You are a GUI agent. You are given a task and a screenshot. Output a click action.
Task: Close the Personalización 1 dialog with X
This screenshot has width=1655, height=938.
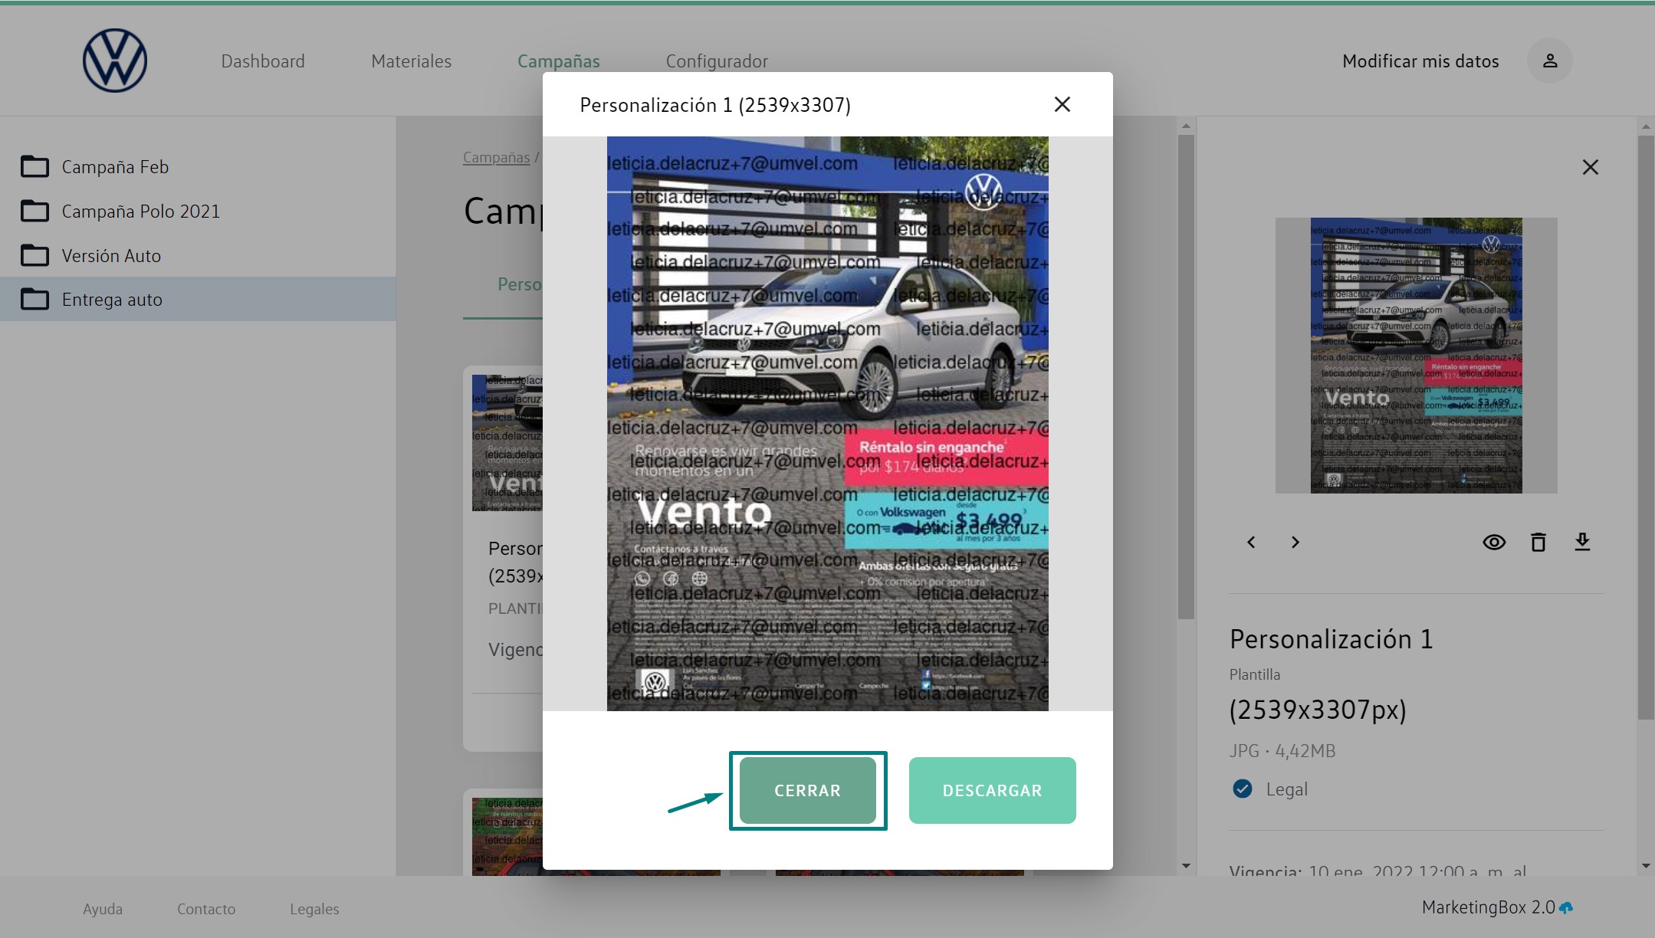pyautogui.click(x=1062, y=104)
